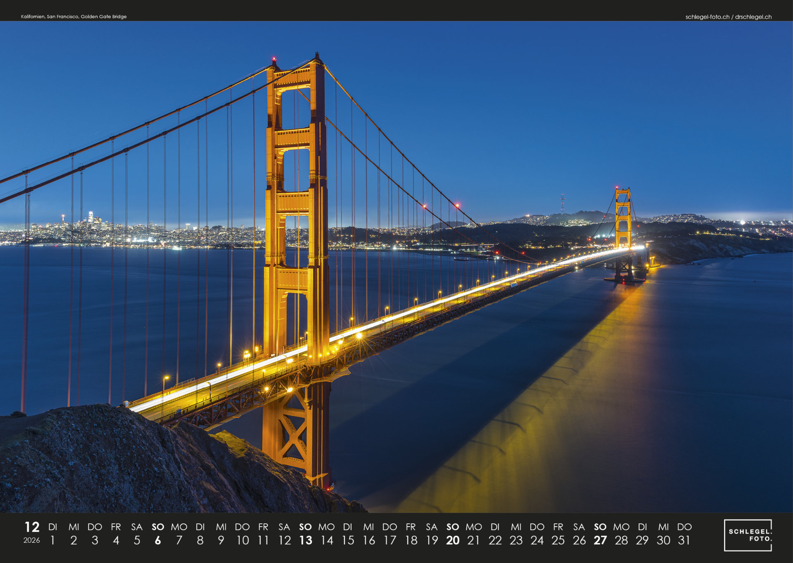Pick bold Sunday date 13
This screenshot has width=793, height=563.
click(x=306, y=540)
